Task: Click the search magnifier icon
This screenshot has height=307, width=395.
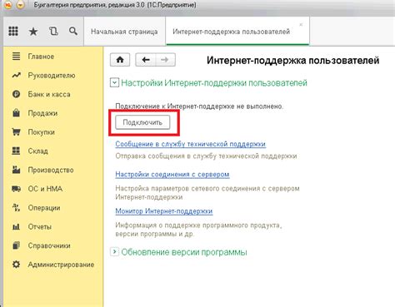Action: 73,31
